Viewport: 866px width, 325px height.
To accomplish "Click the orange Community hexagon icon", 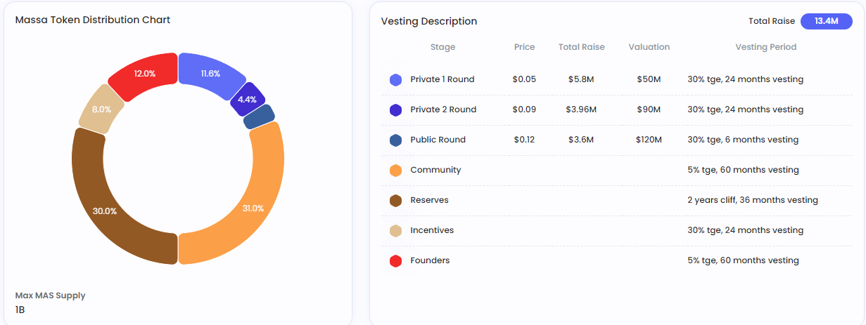I will pyautogui.click(x=396, y=170).
